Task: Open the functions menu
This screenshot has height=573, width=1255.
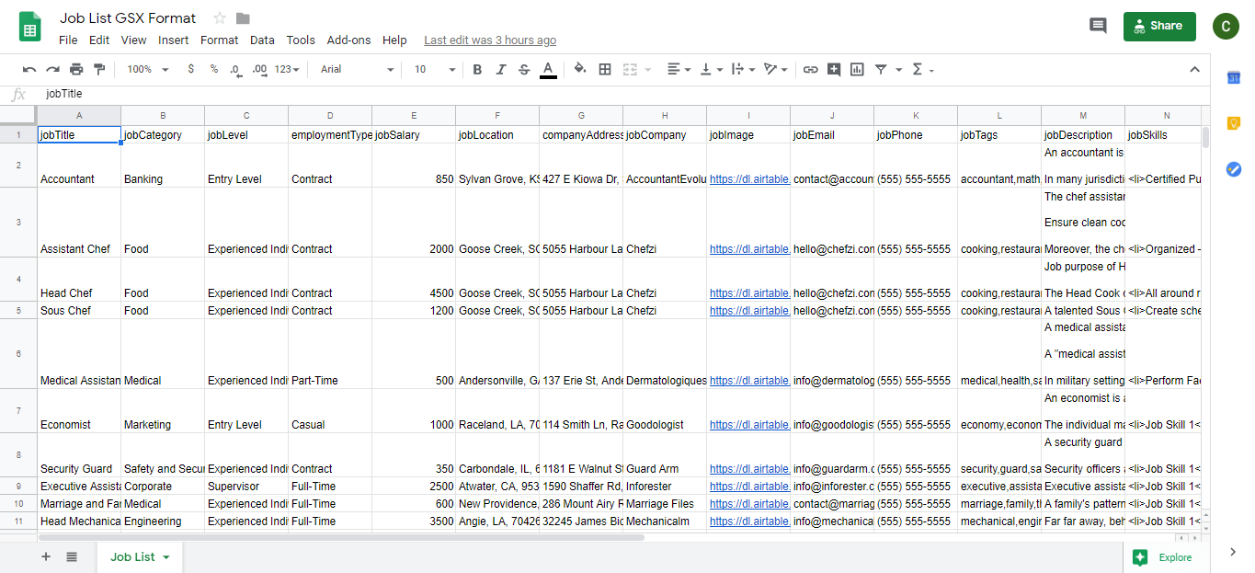Action: pos(922,69)
